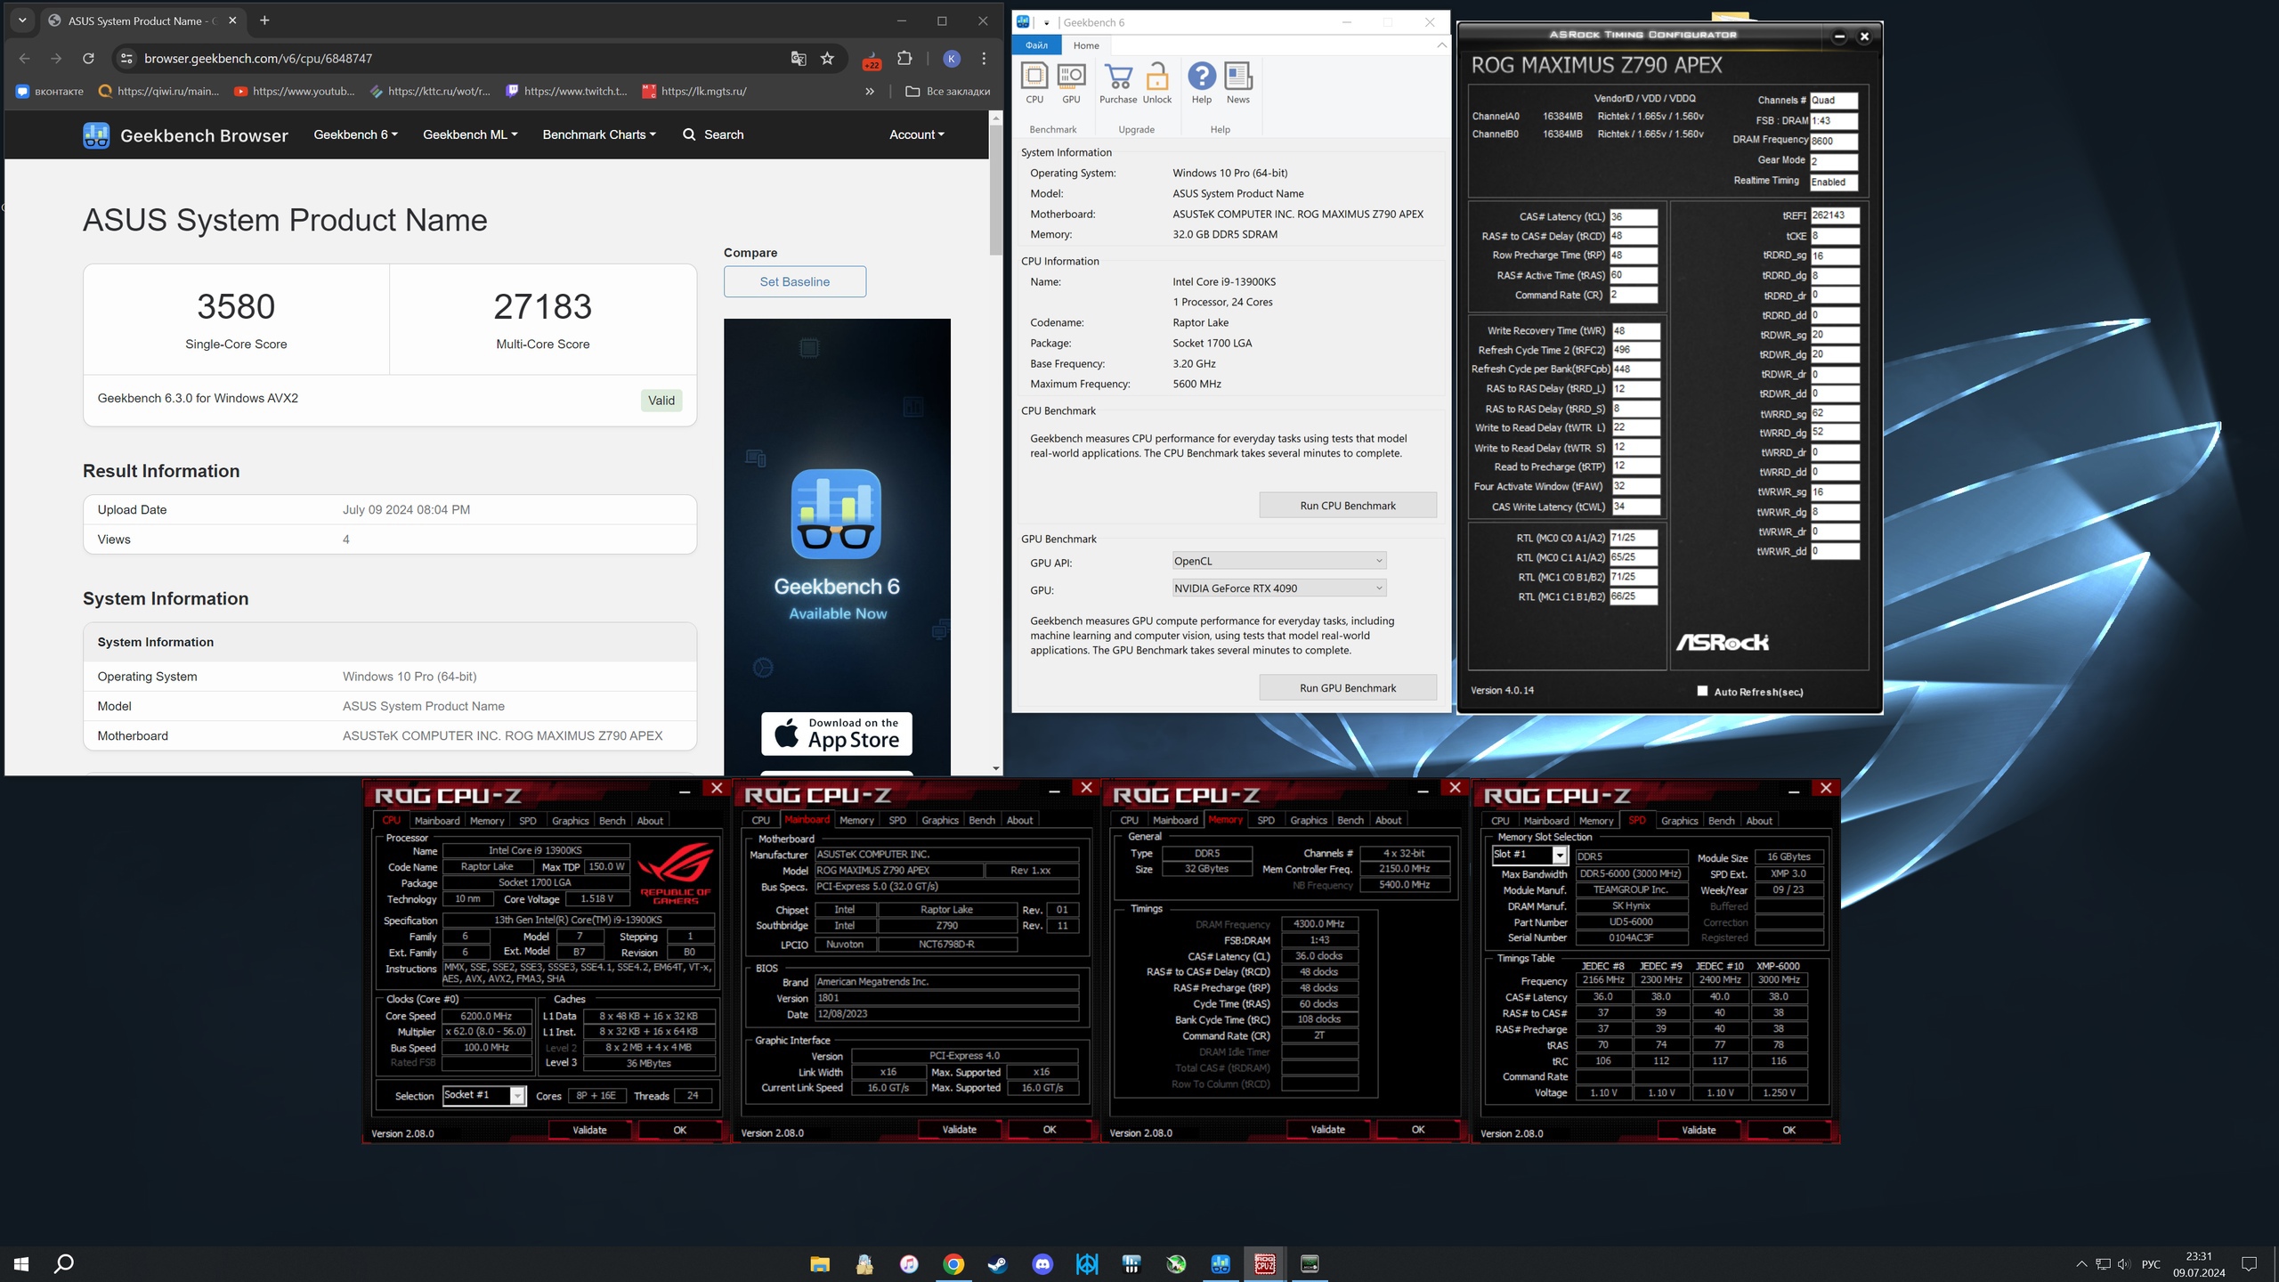Screen dimensions: 2279x1282
Task: Bookmark this page with the star icon
Action: (x=827, y=59)
